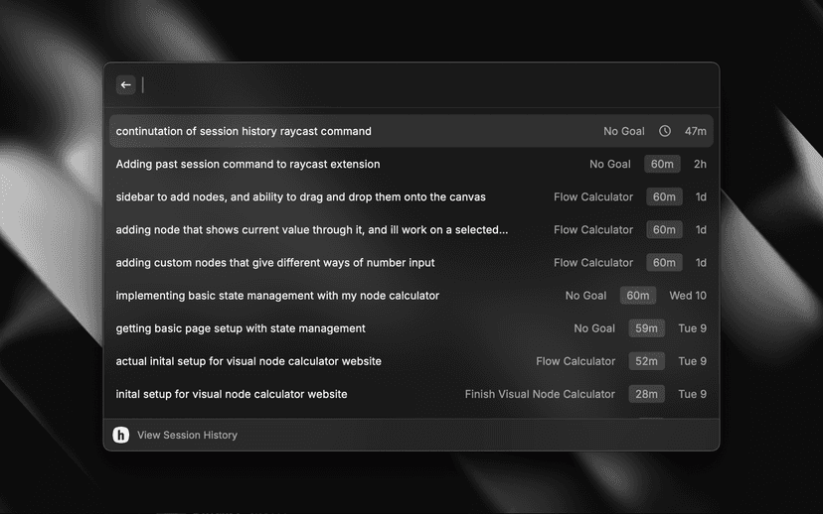
Task: Open "sidebar to add nodes" session row
Action: click(x=411, y=197)
